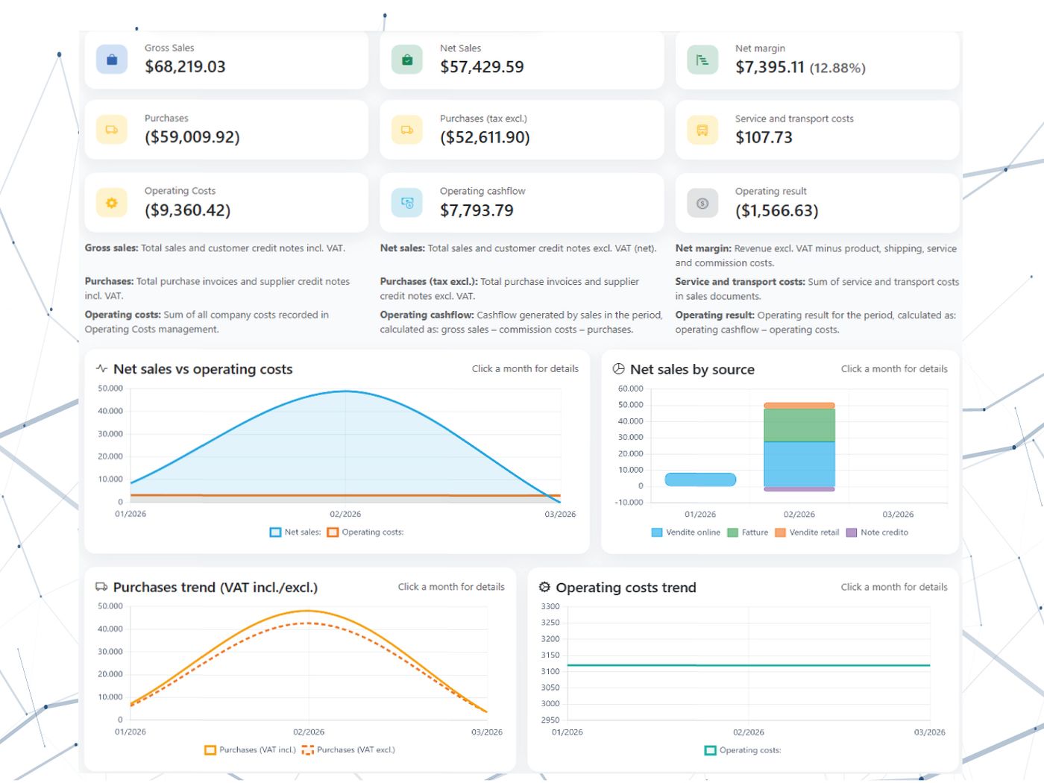Image resolution: width=1044 pixels, height=783 pixels.
Task: Click the Service and transport costs bus icon
Action: 702,130
